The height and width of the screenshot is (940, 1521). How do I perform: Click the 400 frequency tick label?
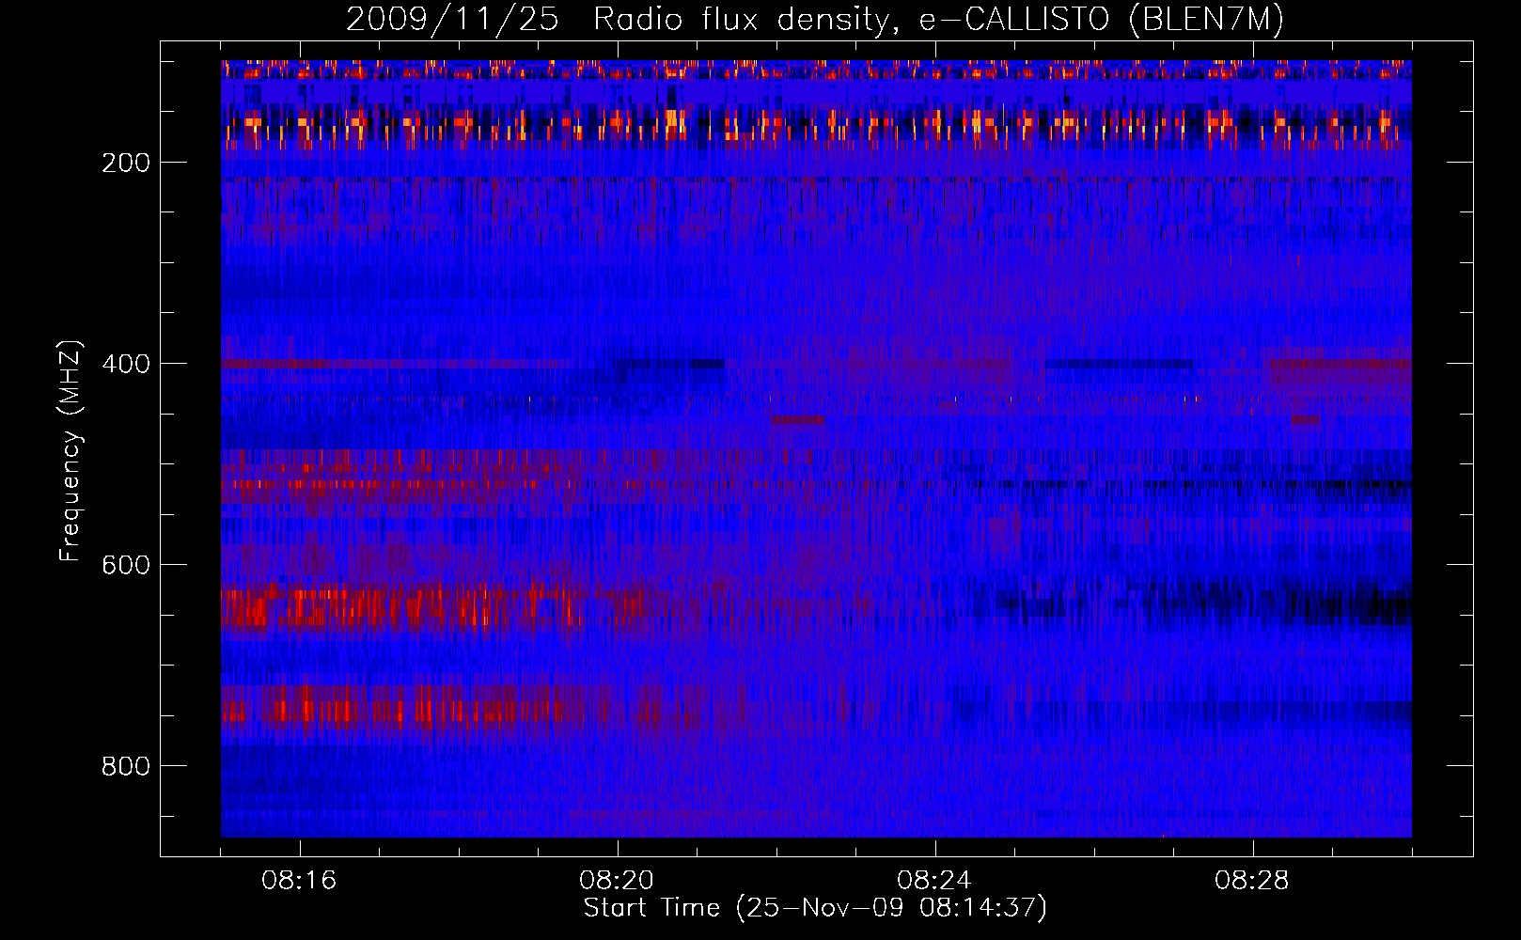[x=127, y=364]
